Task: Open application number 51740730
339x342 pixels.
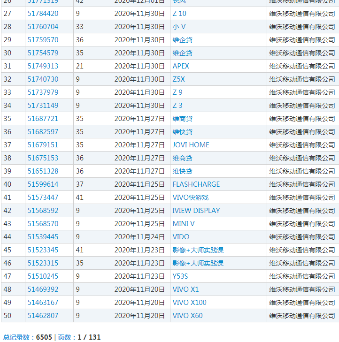Action: [x=43, y=79]
